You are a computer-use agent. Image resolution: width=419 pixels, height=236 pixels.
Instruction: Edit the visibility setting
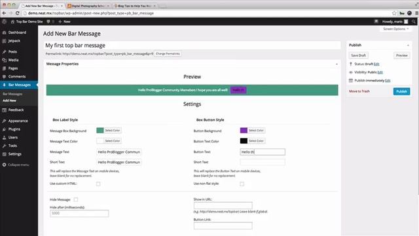pyautogui.click(x=380, y=72)
